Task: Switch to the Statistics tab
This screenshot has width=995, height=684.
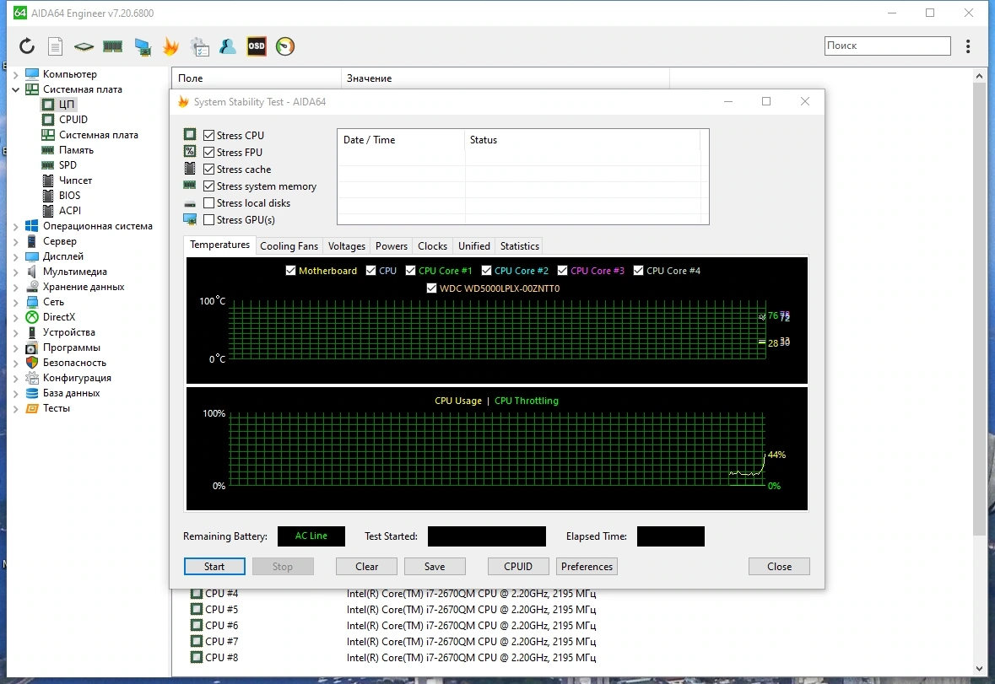Action: coord(520,246)
